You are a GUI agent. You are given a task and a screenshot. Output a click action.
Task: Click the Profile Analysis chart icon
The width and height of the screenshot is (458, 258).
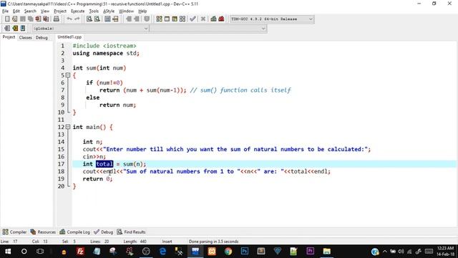(213, 19)
